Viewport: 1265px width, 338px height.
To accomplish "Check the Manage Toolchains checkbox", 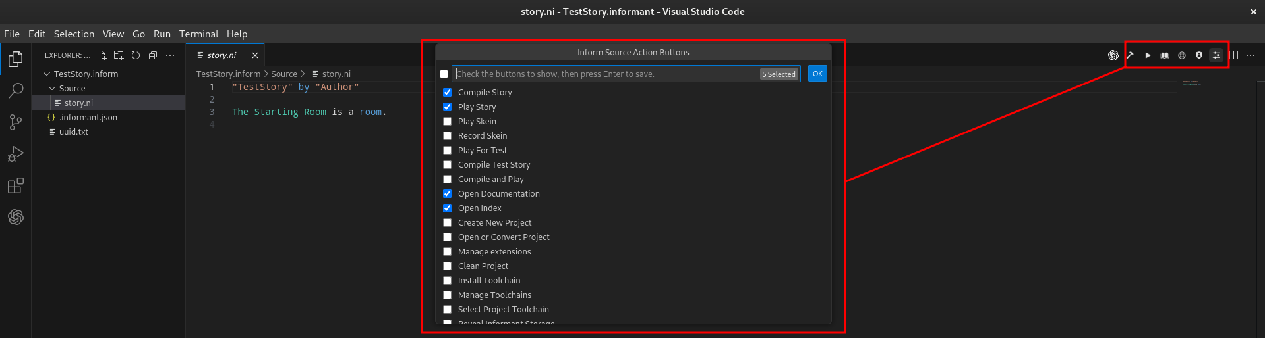I will [x=447, y=295].
